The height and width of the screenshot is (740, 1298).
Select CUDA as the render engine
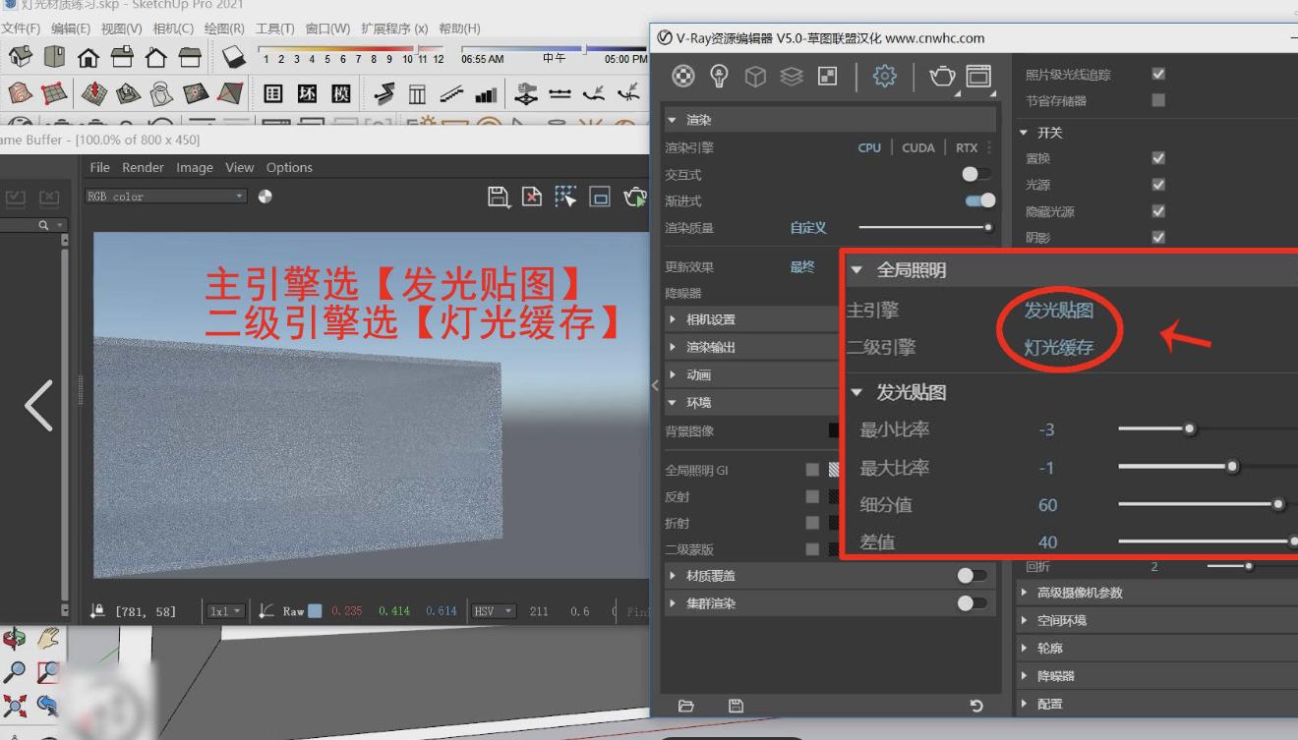917,147
